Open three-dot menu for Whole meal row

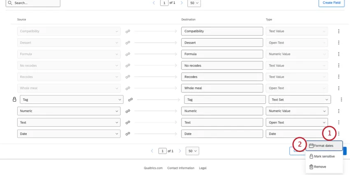pos(338,88)
